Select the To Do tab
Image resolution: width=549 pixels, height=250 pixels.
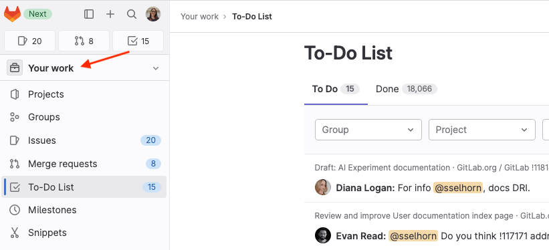click(x=336, y=89)
